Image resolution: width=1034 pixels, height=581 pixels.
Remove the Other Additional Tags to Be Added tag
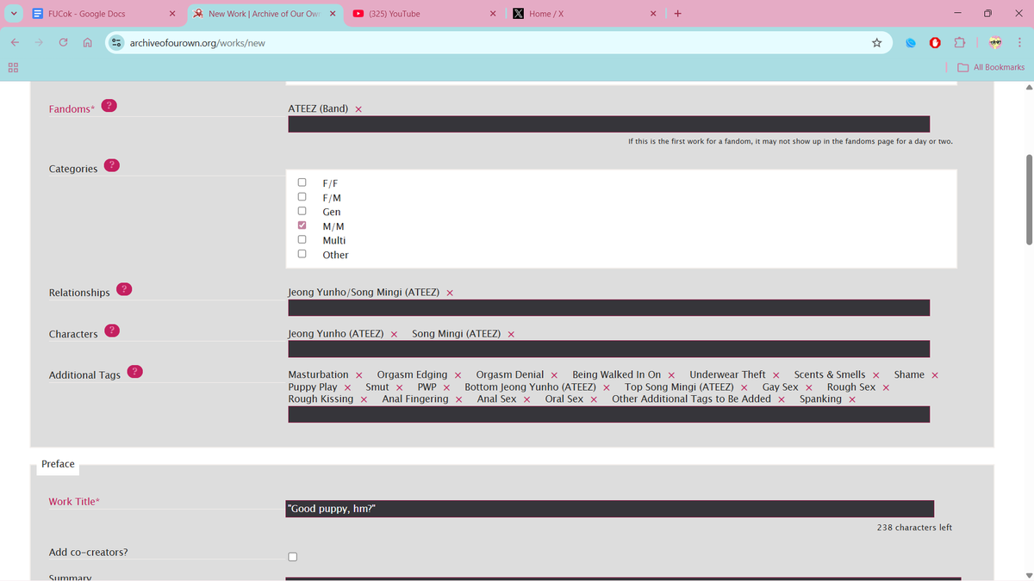[782, 399]
